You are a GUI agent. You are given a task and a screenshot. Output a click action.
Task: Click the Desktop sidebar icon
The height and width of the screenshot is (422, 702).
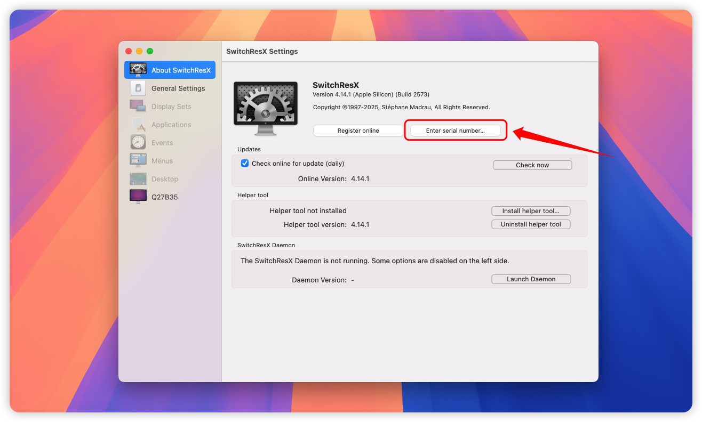tap(138, 179)
